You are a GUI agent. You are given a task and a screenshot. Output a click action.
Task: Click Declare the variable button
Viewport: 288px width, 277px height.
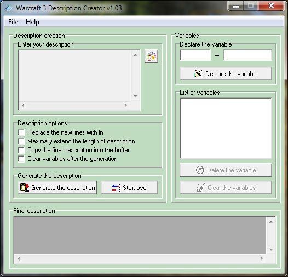coord(226,74)
